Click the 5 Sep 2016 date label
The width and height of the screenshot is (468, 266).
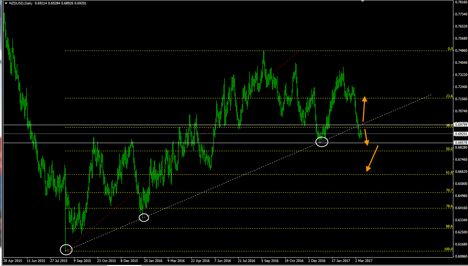click(x=270, y=261)
